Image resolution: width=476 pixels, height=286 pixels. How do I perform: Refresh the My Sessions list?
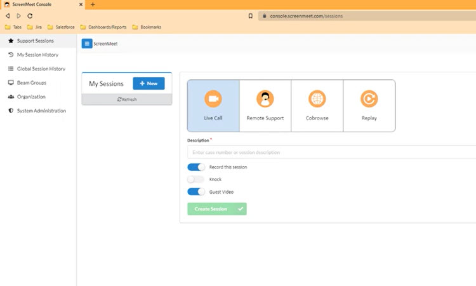click(x=127, y=99)
